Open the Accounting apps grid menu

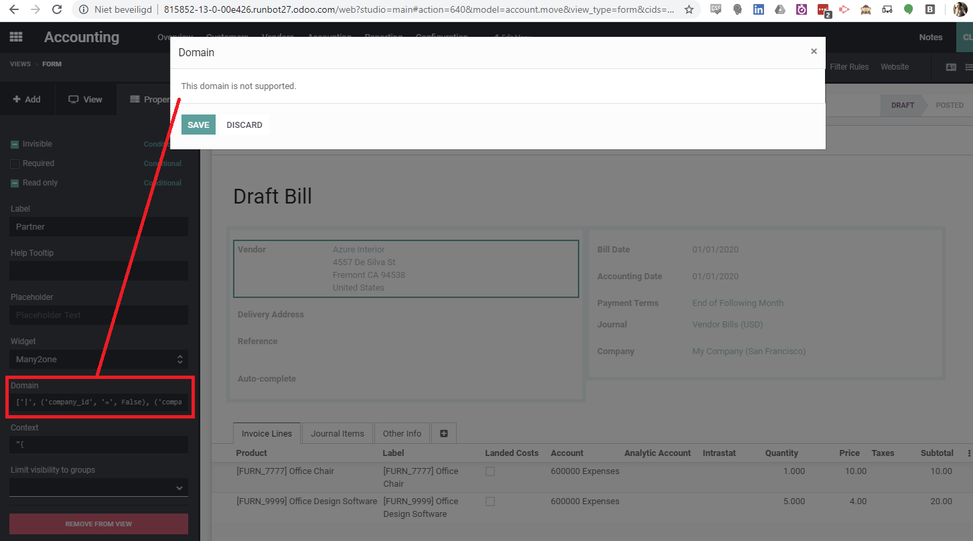point(16,37)
